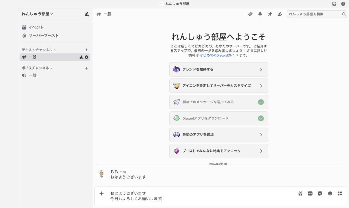Open help question mark icon
This screenshot has height=208, width=349.
tap(343, 4)
